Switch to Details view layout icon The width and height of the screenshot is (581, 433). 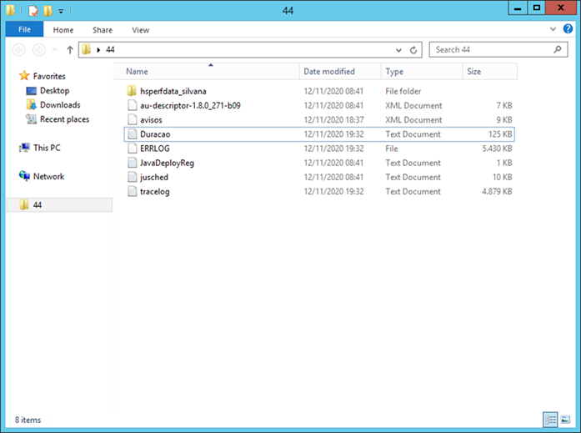(550, 418)
